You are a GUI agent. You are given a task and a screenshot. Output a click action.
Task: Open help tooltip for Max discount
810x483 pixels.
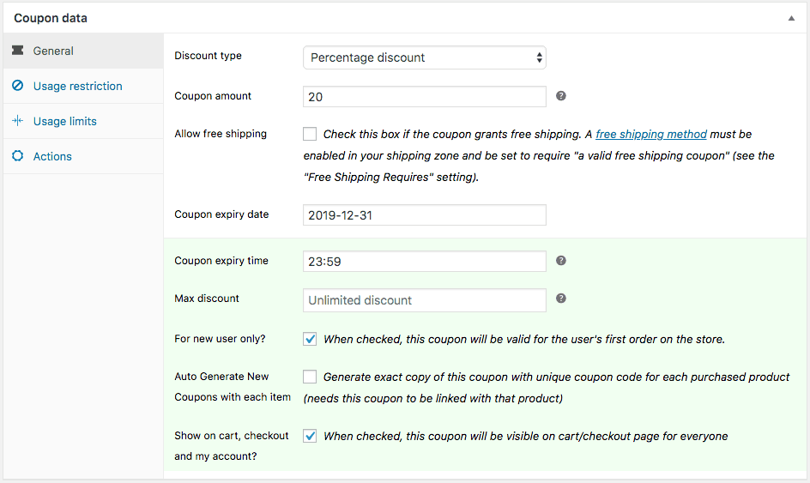coord(561,298)
